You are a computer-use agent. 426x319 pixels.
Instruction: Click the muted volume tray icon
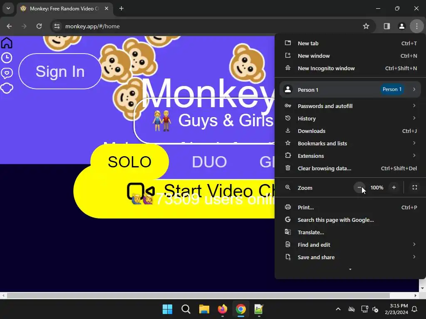[x=375, y=309]
